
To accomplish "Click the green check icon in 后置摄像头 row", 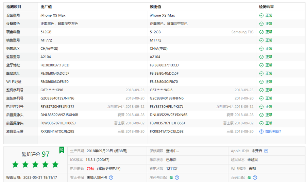I will pyautogui.click(x=261, y=115).
